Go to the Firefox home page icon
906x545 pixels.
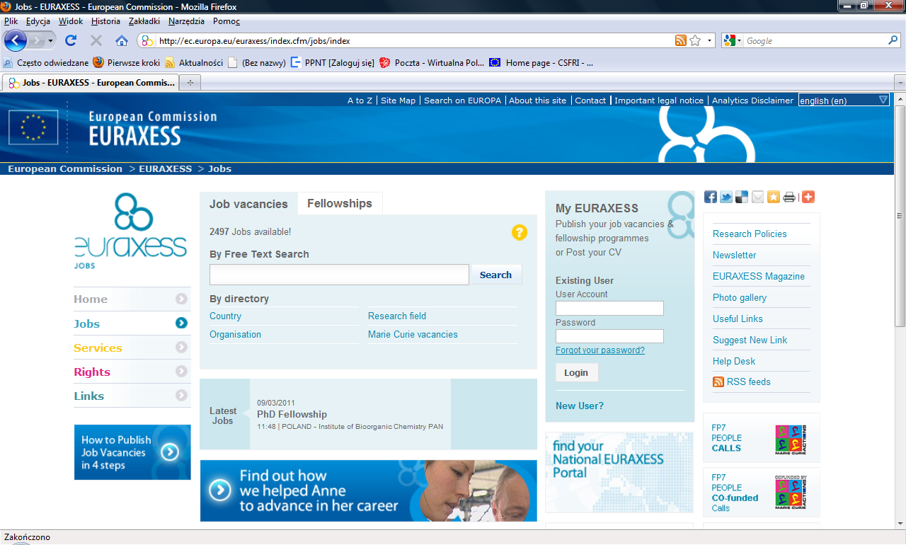pos(122,40)
